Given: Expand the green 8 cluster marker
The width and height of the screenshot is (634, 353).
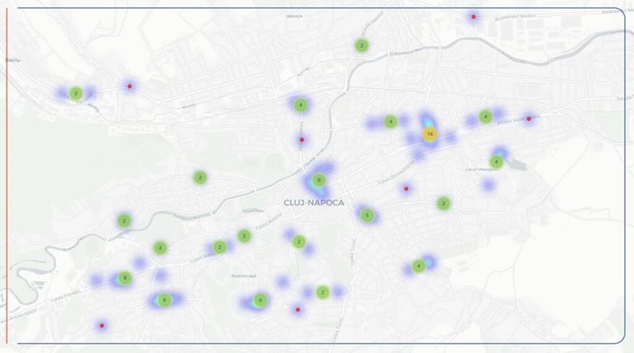Looking at the screenshot, I should 125,278.
